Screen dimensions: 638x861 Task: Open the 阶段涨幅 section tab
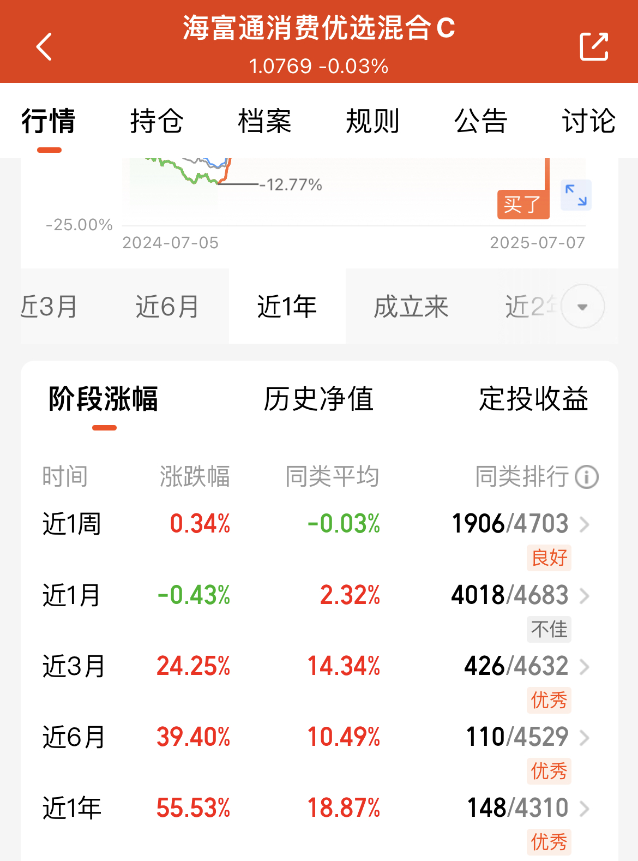pyautogui.click(x=103, y=399)
